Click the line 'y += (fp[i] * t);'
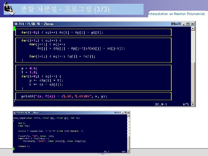 (x=46, y=81)
